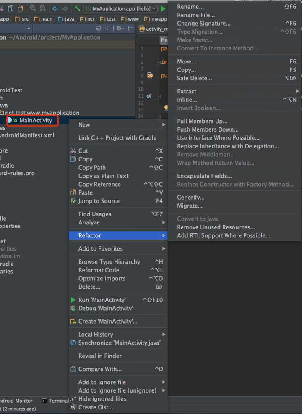
Task: Choose Copy Reference menu entry
Action: point(118,184)
